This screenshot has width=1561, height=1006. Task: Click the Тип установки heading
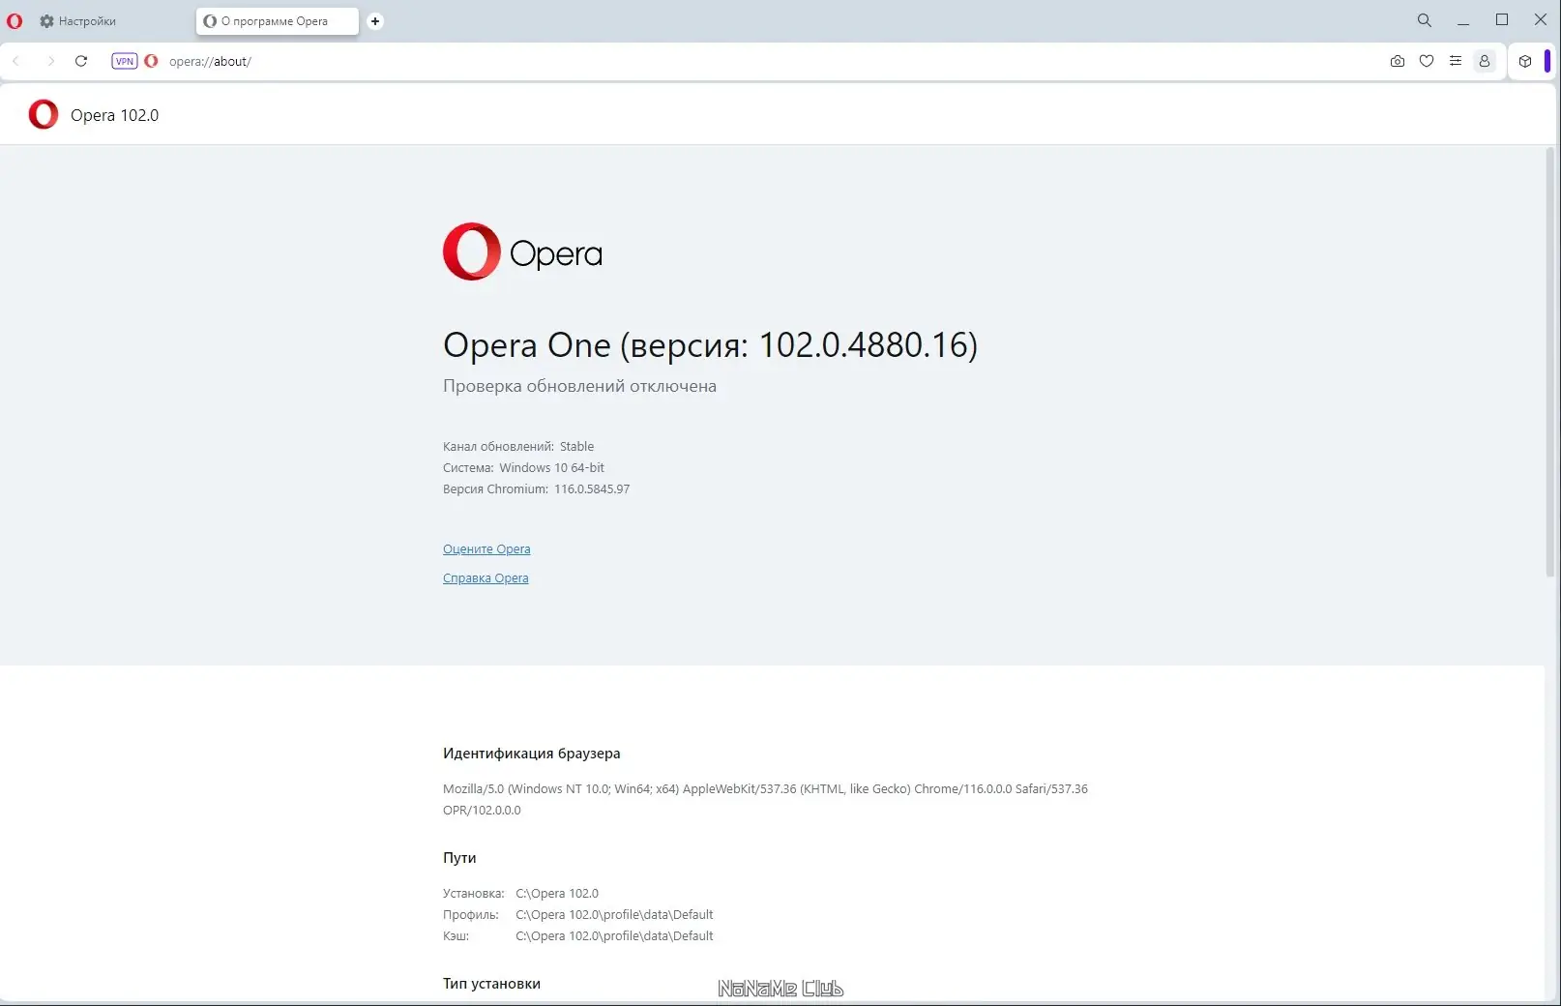pos(491,984)
